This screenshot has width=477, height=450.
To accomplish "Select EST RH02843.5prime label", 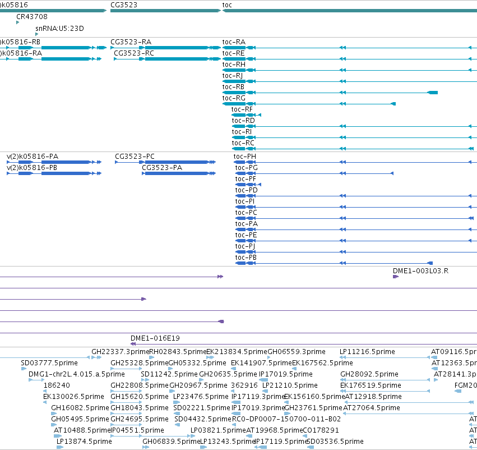I will [178, 352].
